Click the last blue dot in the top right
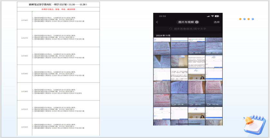Viewport: 270px width, 138px height. click(x=253, y=19)
